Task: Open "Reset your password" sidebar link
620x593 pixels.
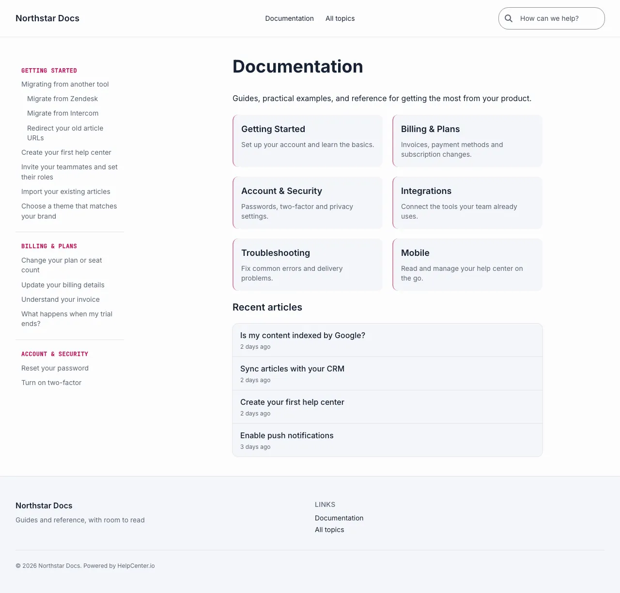Action: (x=55, y=368)
